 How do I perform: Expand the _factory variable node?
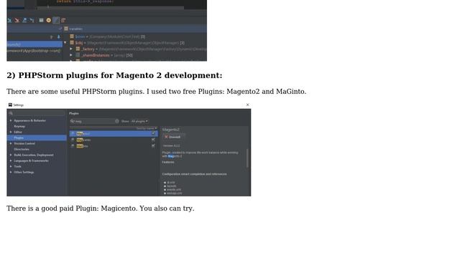pos(71,49)
